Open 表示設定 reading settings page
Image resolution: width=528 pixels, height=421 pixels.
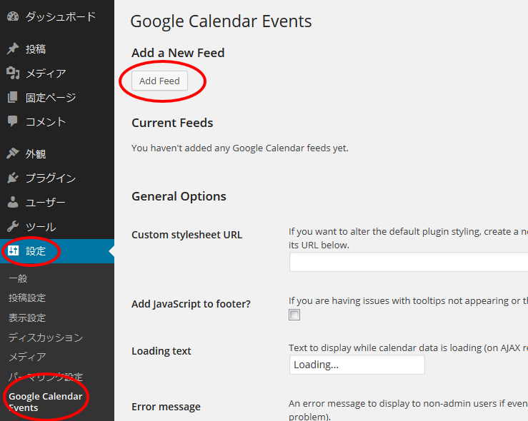click(x=27, y=318)
